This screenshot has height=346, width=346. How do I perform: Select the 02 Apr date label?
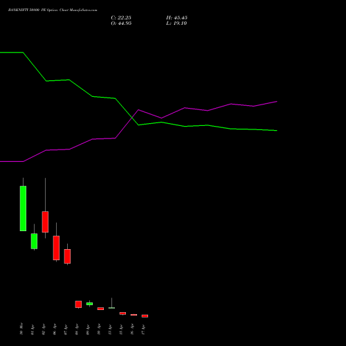pos(44,329)
